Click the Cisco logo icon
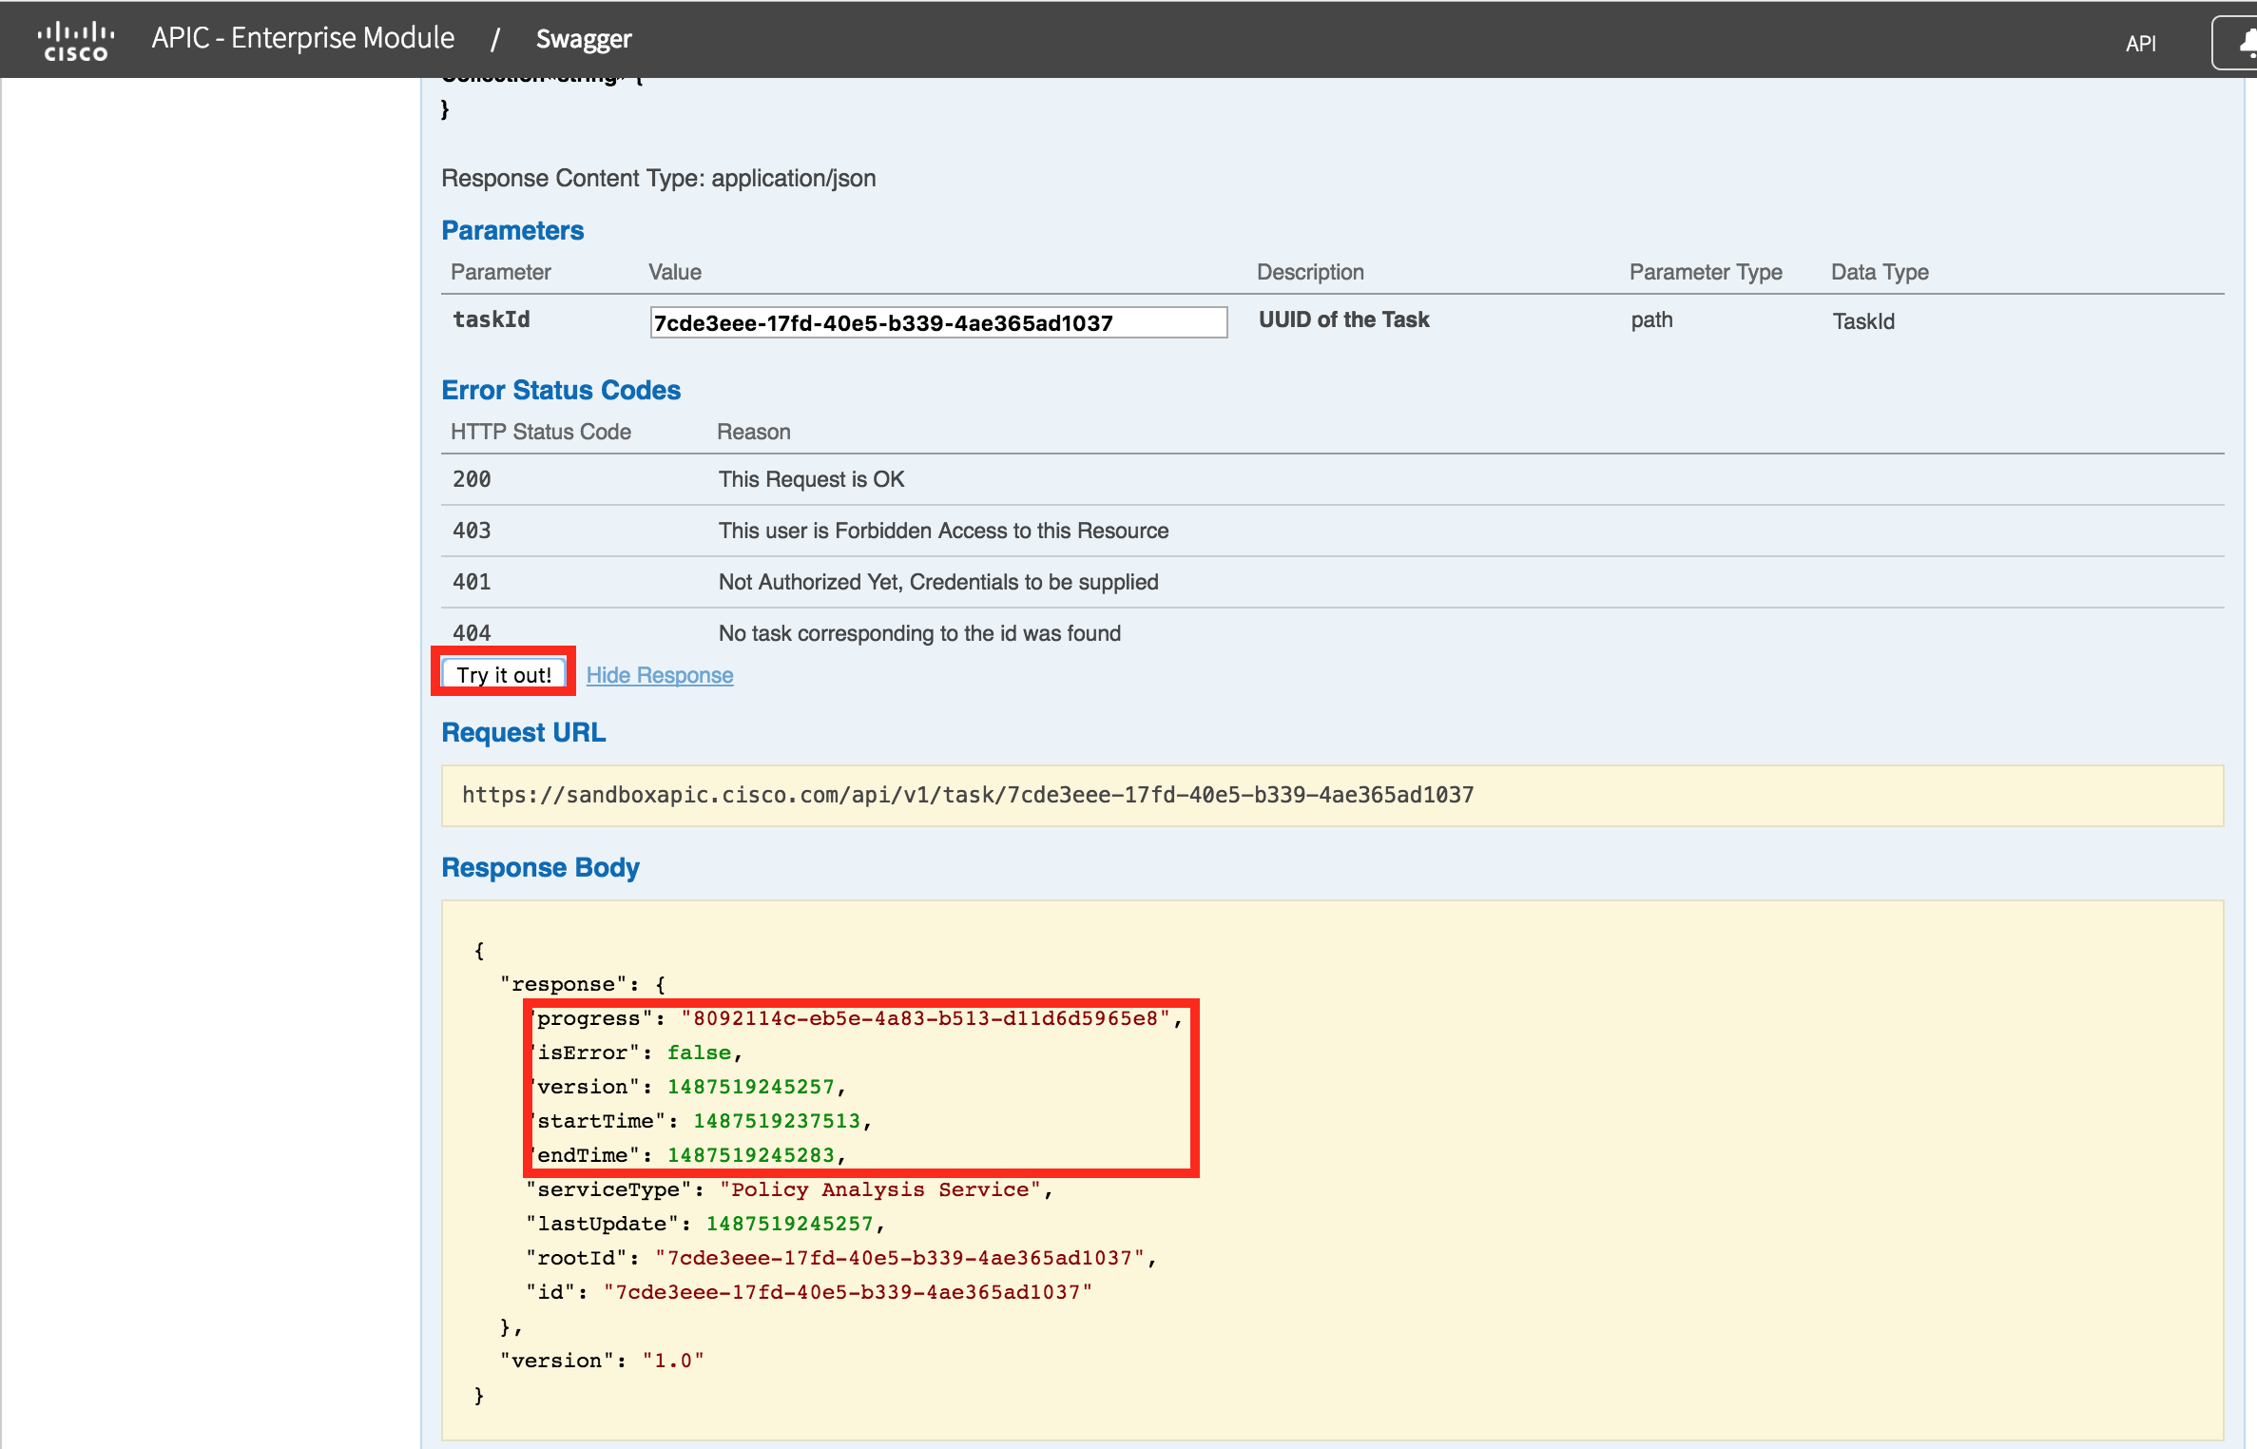Viewport: 2257px width, 1449px height. [x=76, y=40]
